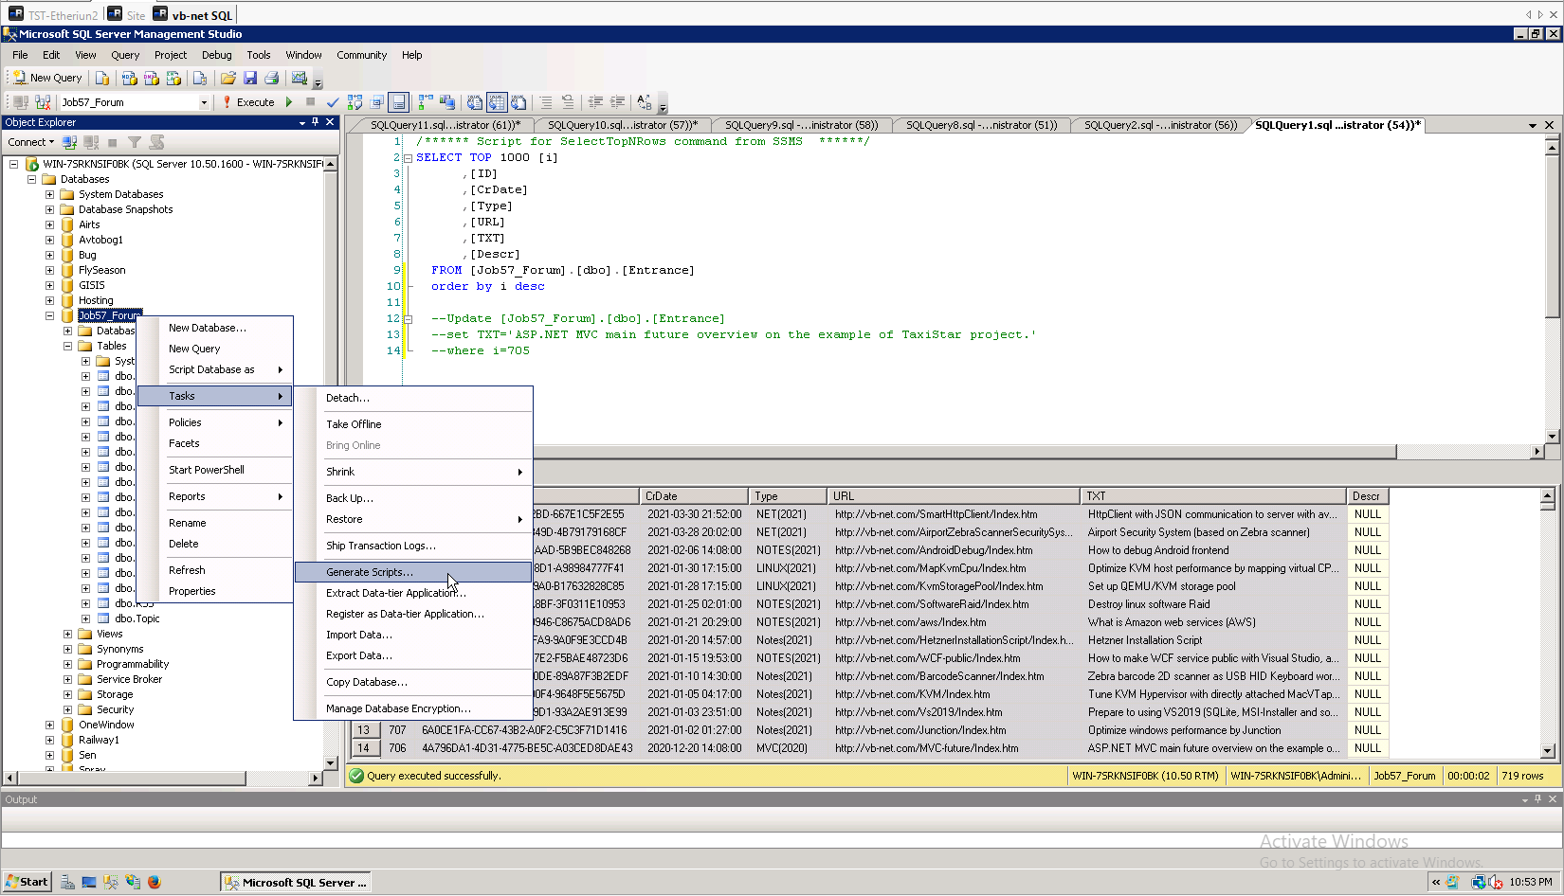
Task: Open the vb-net SQL window tab
Action: pyautogui.click(x=192, y=14)
